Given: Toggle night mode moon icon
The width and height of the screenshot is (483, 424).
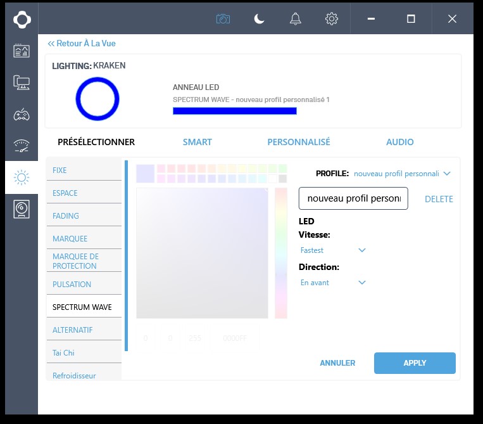Looking at the screenshot, I should click(259, 19).
